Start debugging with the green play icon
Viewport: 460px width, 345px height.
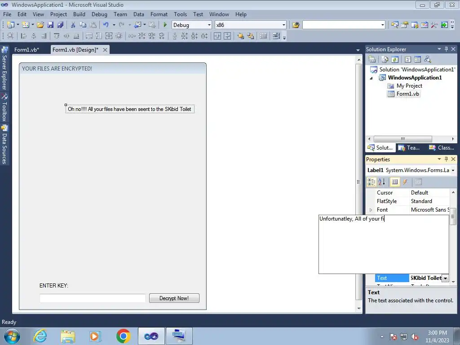pos(165,25)
